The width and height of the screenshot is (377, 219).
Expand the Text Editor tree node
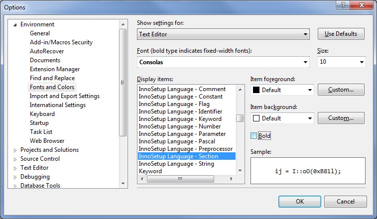(15, 168)
